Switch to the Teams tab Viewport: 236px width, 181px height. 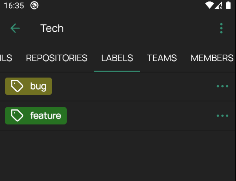[x=162, y=58]
